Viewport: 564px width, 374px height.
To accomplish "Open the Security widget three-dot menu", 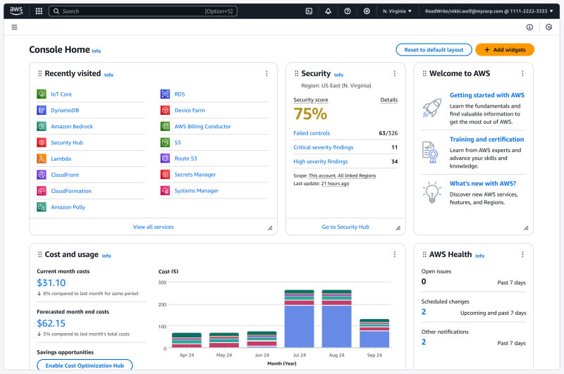I will click(x=396, y=73).
